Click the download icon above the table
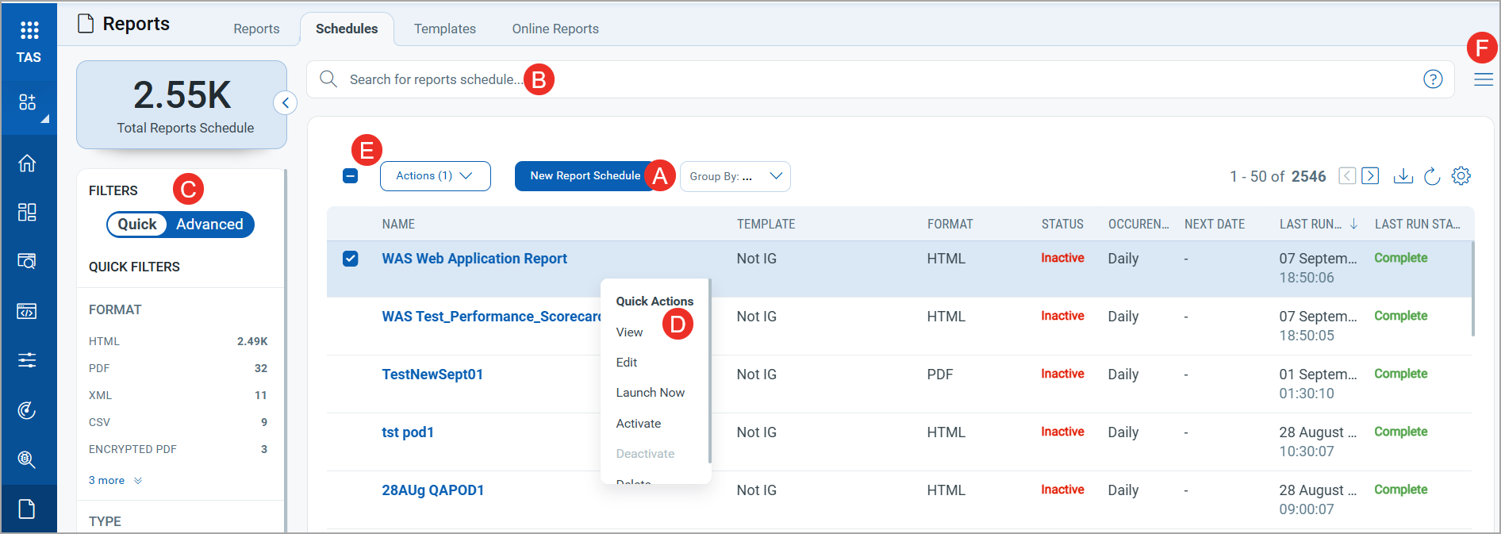This screenshot has height=534, width=1501. click(1403, 176)
